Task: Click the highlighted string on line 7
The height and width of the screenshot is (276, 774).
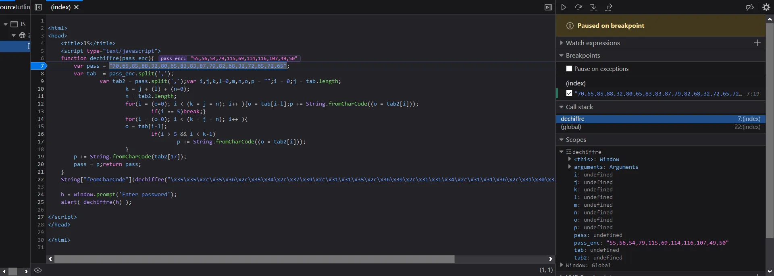Action: click(198, 66)
